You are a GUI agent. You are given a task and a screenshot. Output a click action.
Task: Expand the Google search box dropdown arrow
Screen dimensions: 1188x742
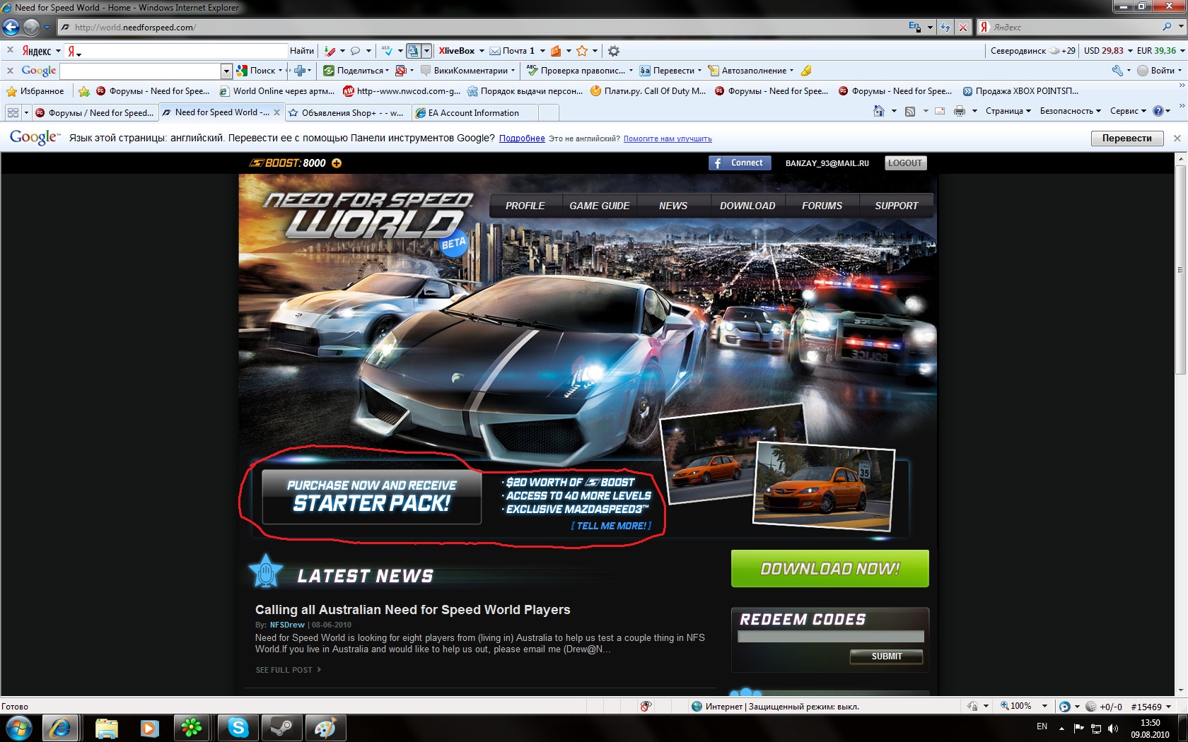226,71
